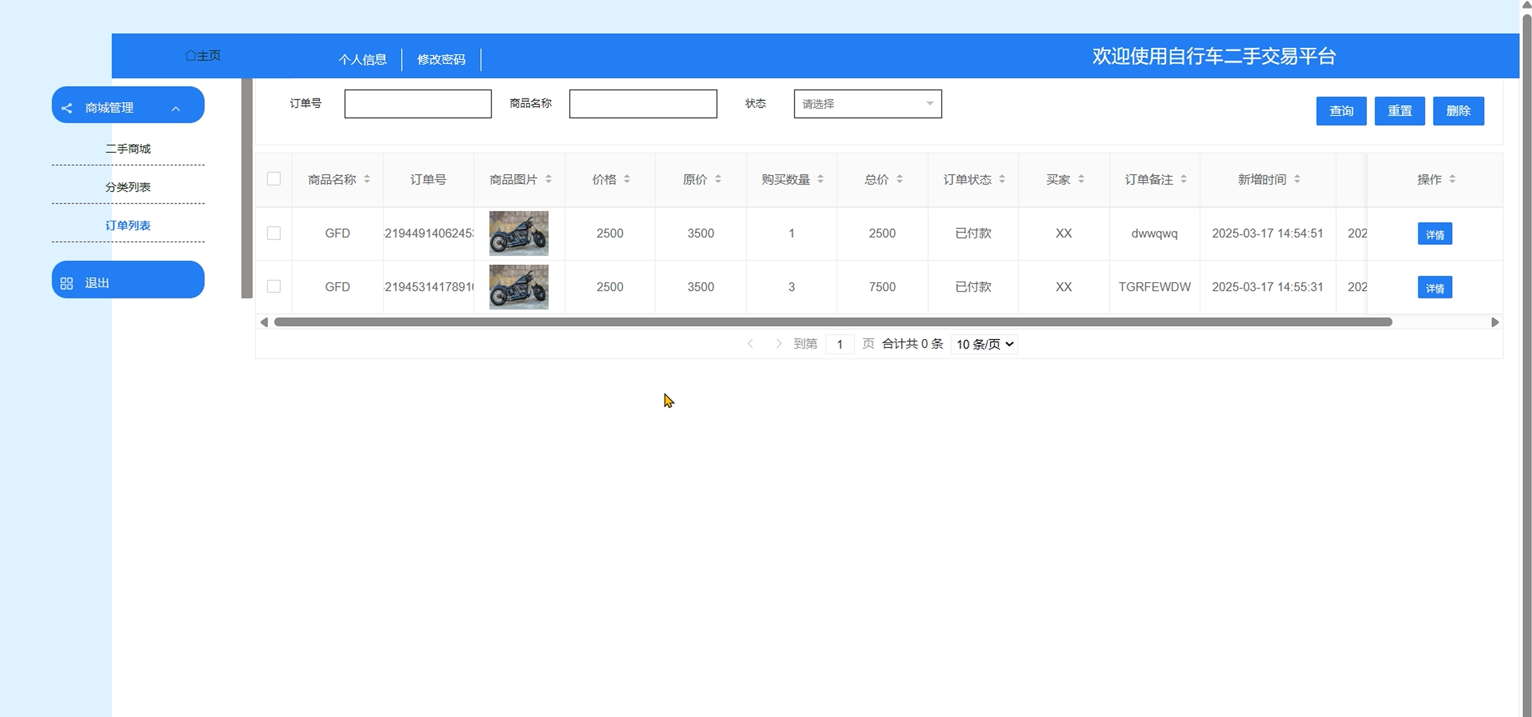The image size is (1532, 717).
Task: Click the share icon beside 商城管理
Action: coord(67,108)
